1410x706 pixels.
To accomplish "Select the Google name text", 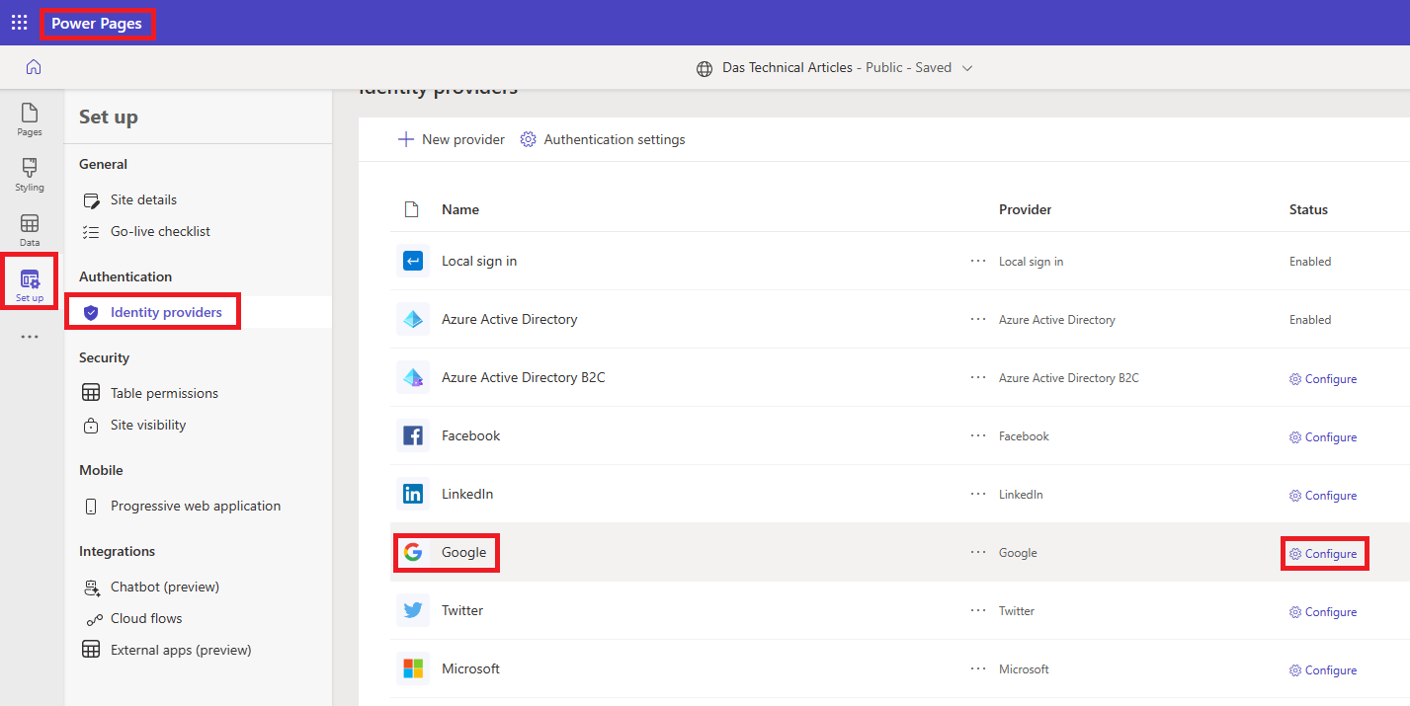I will click(x=464, y=553).
